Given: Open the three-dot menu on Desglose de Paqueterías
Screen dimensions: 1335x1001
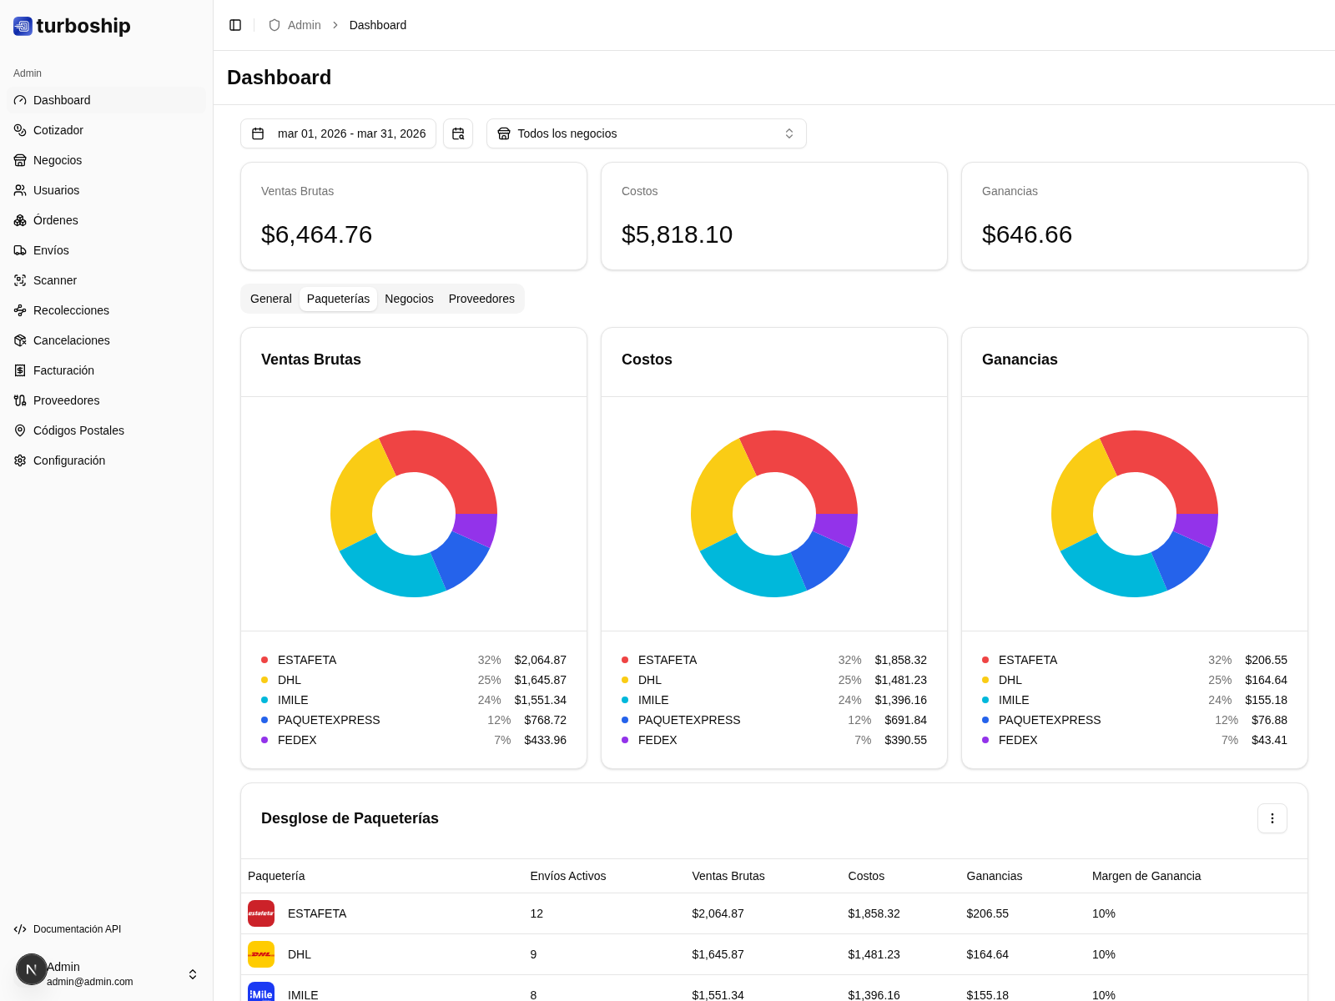Looking at the screenshot, I should click(1272, 818).
